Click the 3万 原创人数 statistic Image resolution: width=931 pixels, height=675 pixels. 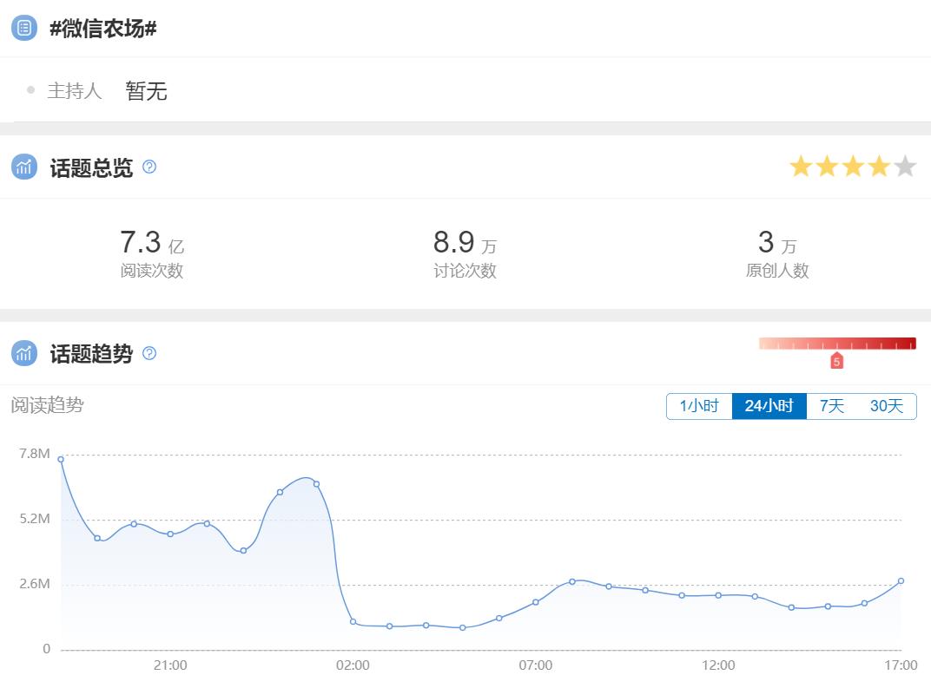point(777,252)
